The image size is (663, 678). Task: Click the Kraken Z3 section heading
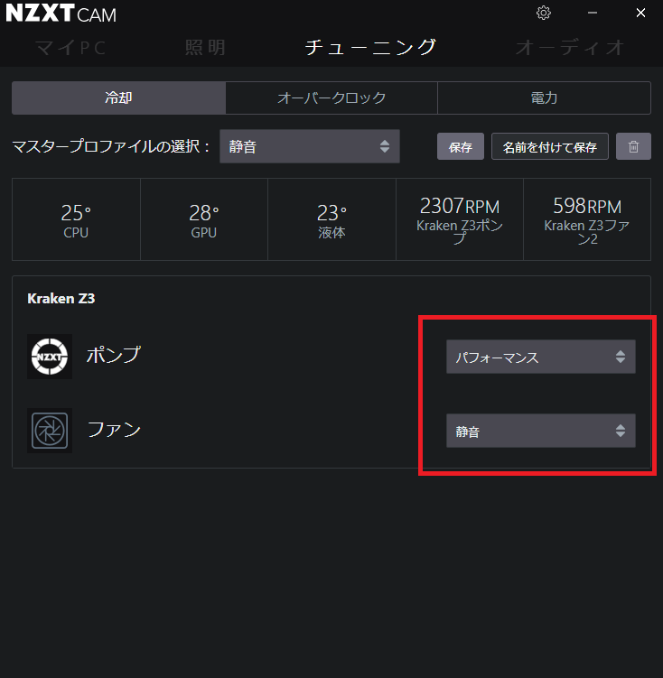click(x=61, y=298)
